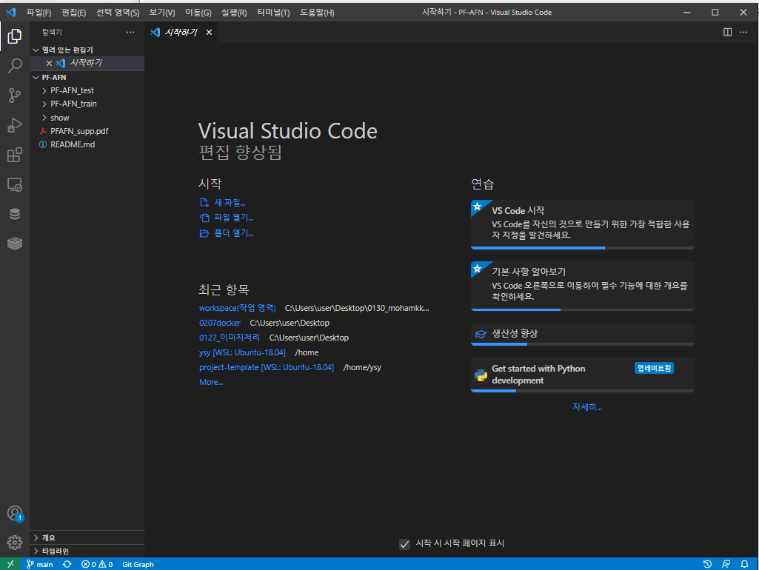Open the 이동(G) menu
759x570 pixels.
tap(198, 13)
